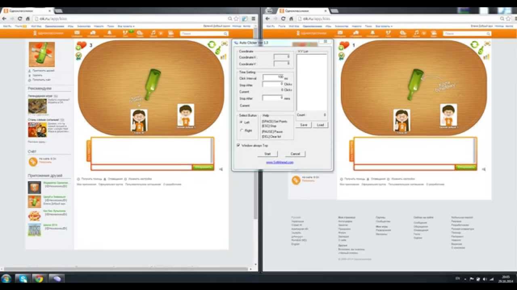
Task: Reload the page in left browser window
Action: 20,19
